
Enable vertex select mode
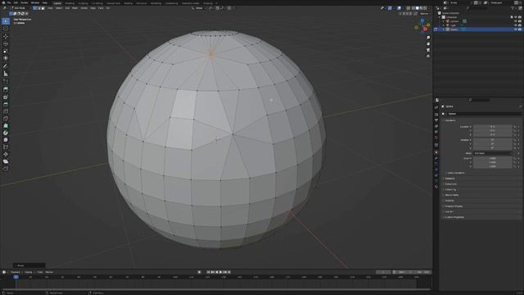point(34,8)
